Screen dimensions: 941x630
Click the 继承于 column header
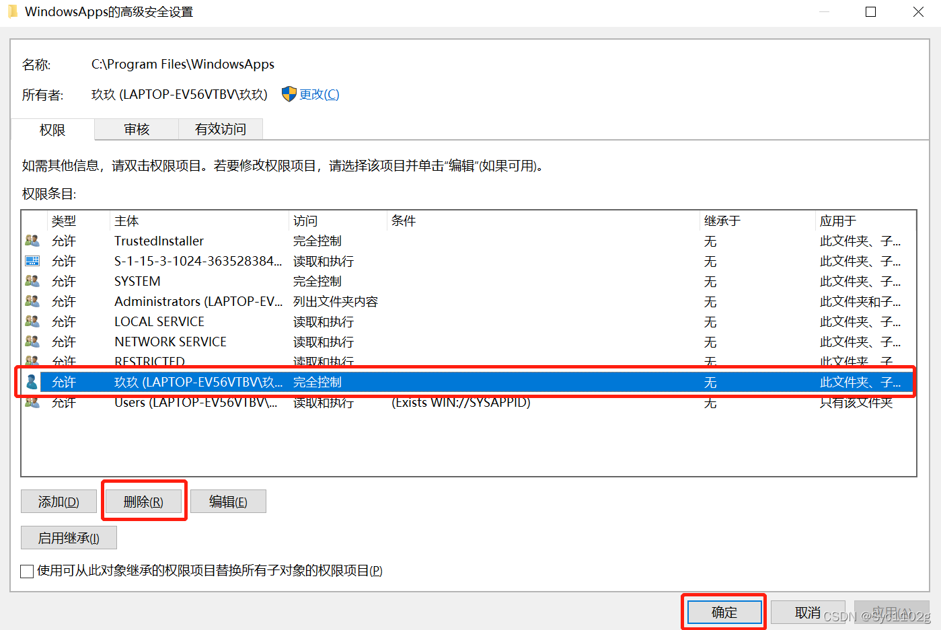(757, 221)
